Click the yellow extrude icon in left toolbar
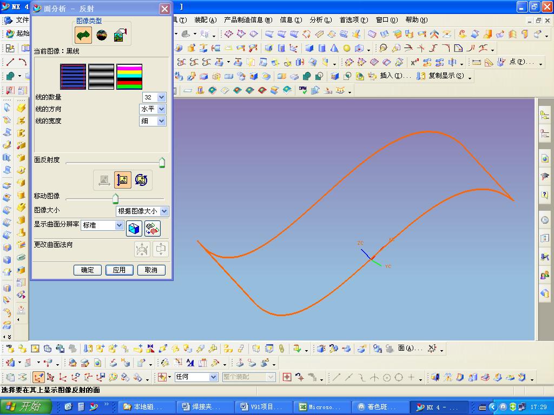The image size is (554, 415). click(21, 108)
